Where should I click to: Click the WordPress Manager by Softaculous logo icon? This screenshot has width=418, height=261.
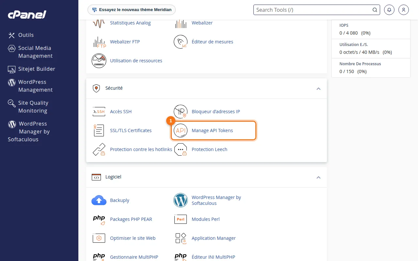click(x=181, y=200)
